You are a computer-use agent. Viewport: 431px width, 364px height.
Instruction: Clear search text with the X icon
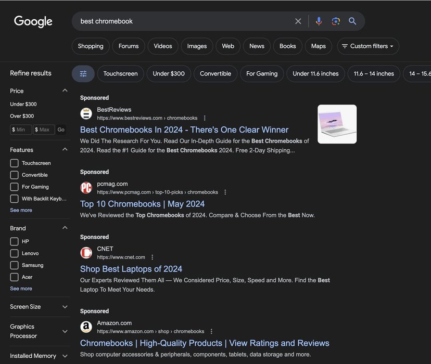point(298,21)
